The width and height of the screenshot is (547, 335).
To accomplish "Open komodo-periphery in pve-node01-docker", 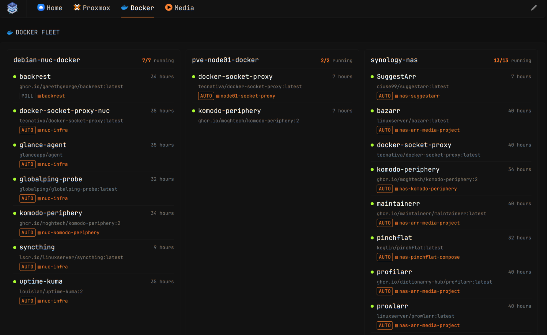I will 229,111.
